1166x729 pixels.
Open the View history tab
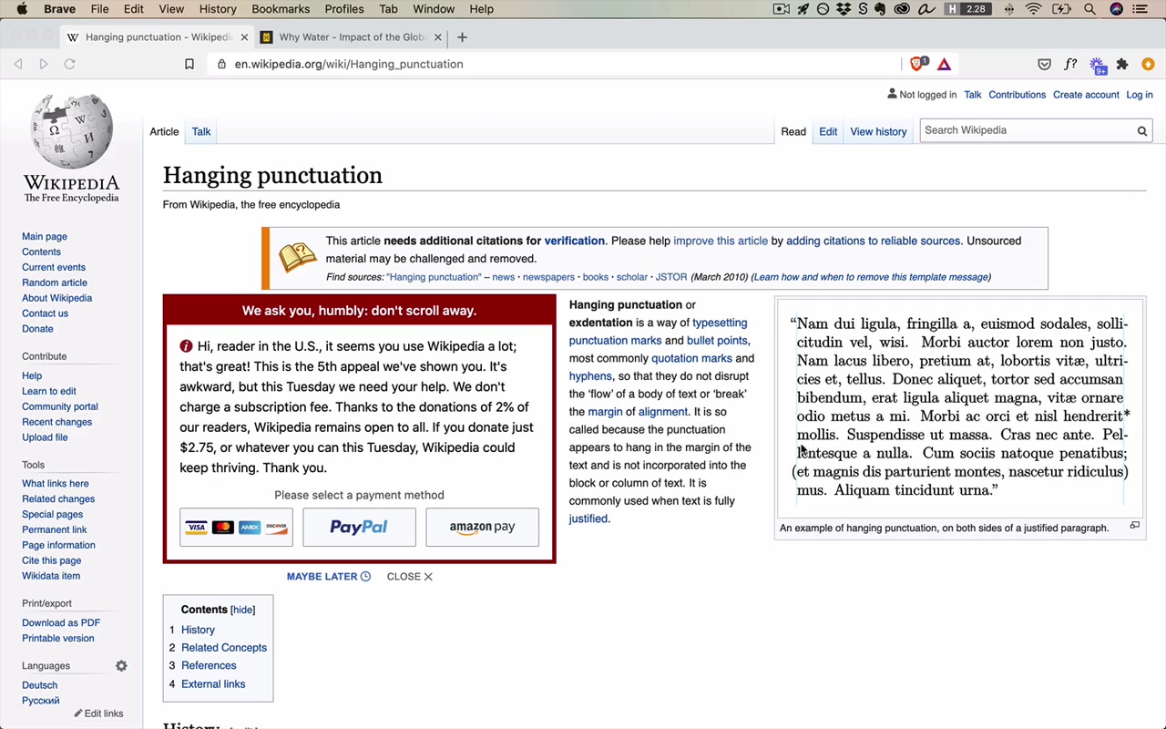pos(878,131)
